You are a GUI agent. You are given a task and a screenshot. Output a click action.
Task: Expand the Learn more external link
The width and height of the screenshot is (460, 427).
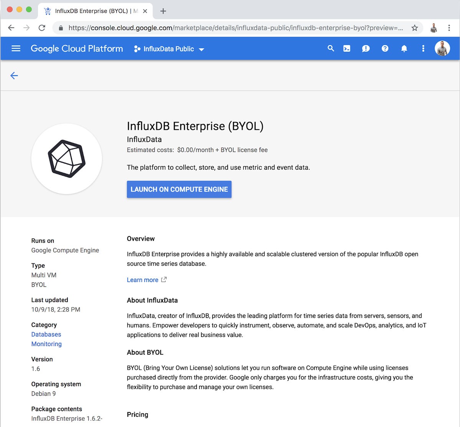(x=143, y=280)
